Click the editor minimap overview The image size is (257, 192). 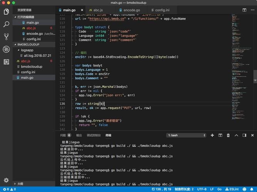tap(242, 67)
